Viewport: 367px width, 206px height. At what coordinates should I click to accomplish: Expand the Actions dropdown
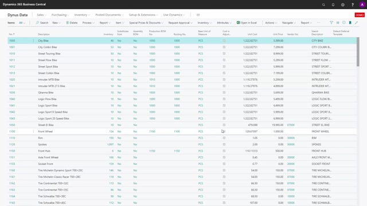pos(271,23)
